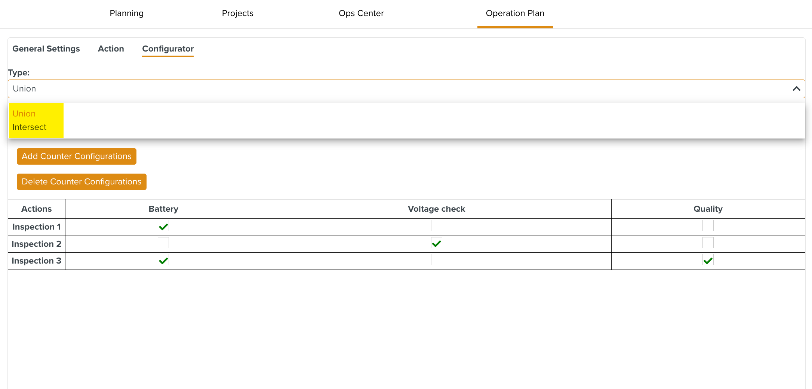Switch to General Settings tab
This screenshot has height=389, width=812.
pyautogui.click(x=46, y=49)
